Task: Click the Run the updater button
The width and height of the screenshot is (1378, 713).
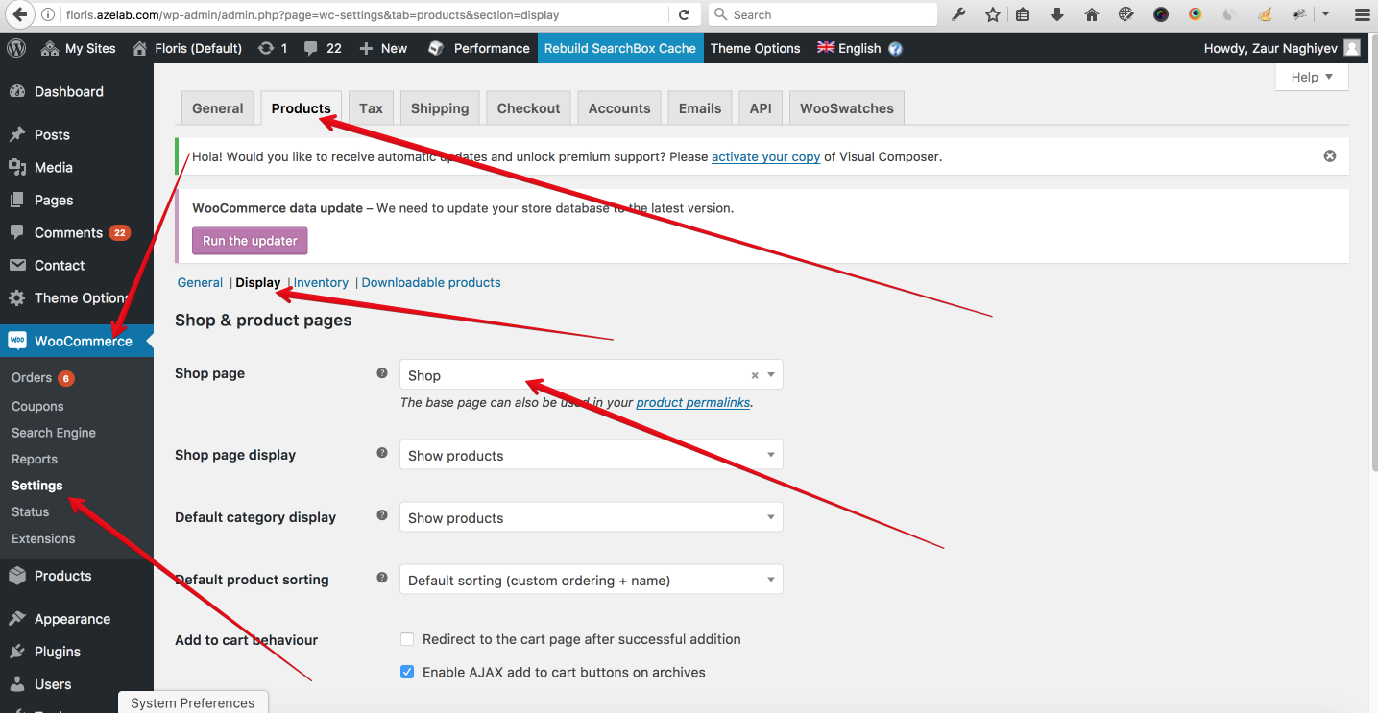Action: point(250,241)
